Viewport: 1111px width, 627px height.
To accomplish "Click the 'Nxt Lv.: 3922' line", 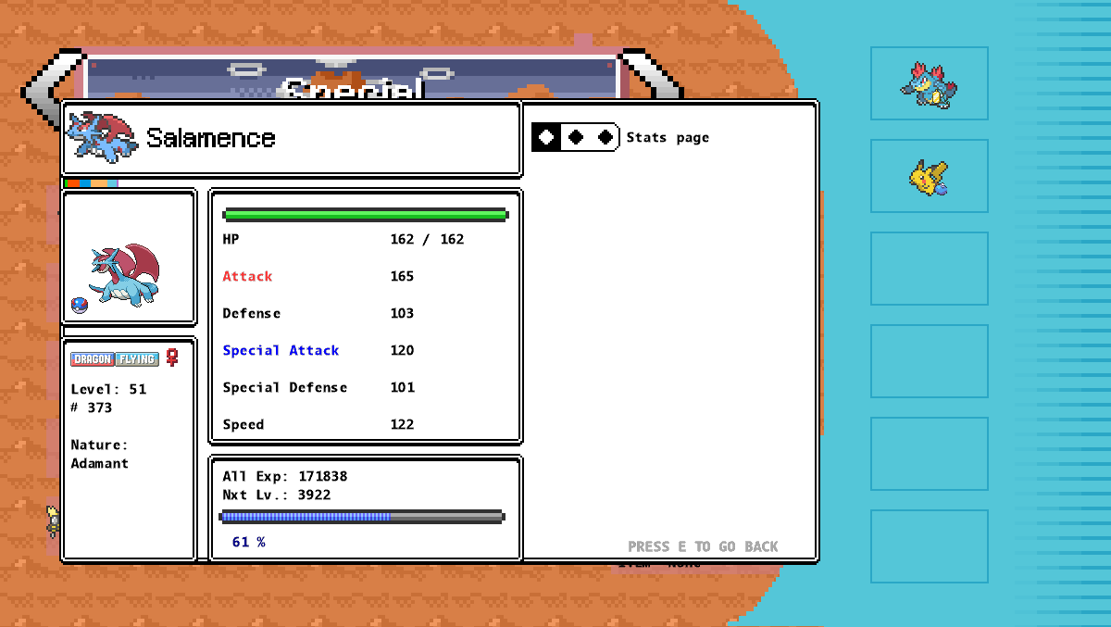I will (277, 495).
